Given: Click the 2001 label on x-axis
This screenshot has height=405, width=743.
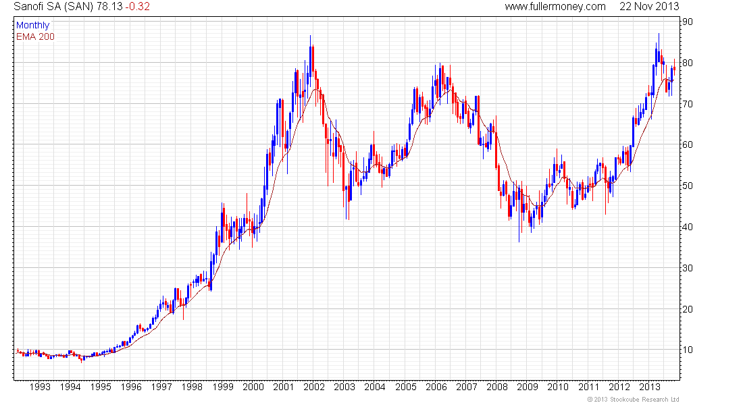Looking at the screenshot, I should (284, 387).
